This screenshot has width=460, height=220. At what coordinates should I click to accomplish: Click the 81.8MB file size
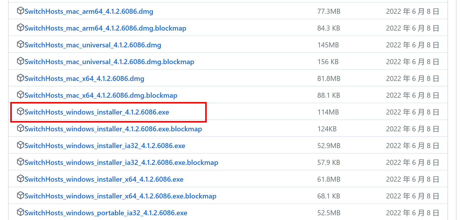(329, 79)
